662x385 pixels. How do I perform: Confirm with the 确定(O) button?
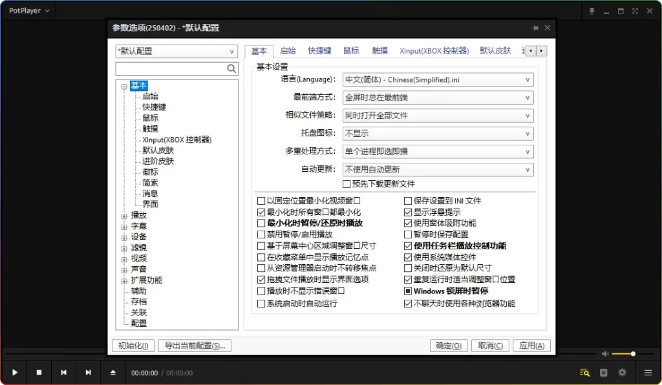tap(449, 346)
